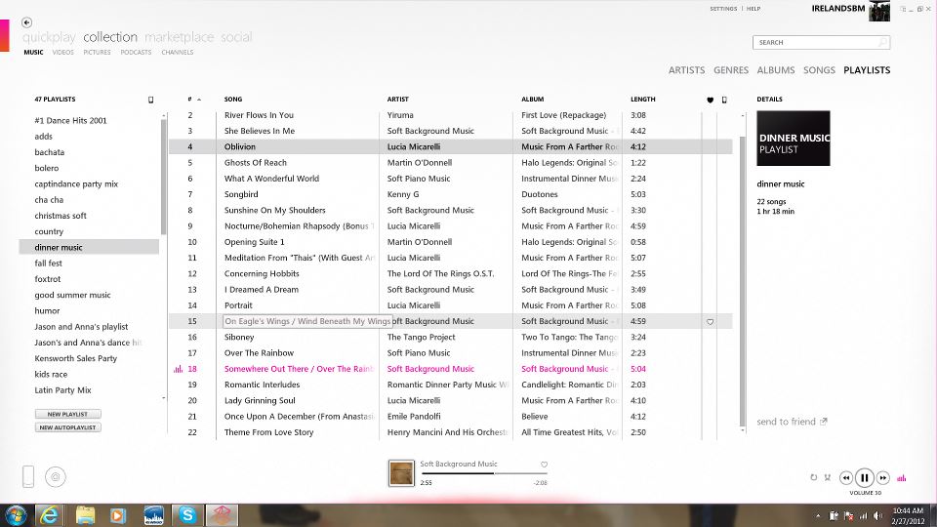Sort by the Artist column header

coord(397,100)
